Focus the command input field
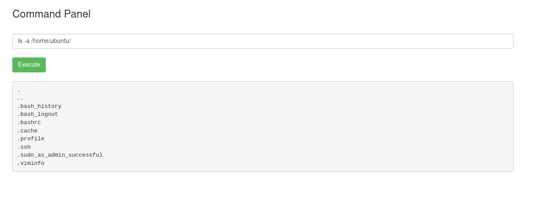Image resolution: width=540 pixels, height=197 pixels. 263,41
